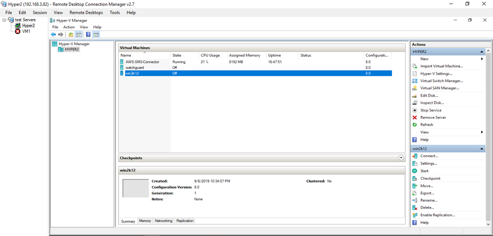Image resolution: width=493 pixels, height=236 pixels.
Task: Click the Stop Service icon
Action: [x=415, y=110]
